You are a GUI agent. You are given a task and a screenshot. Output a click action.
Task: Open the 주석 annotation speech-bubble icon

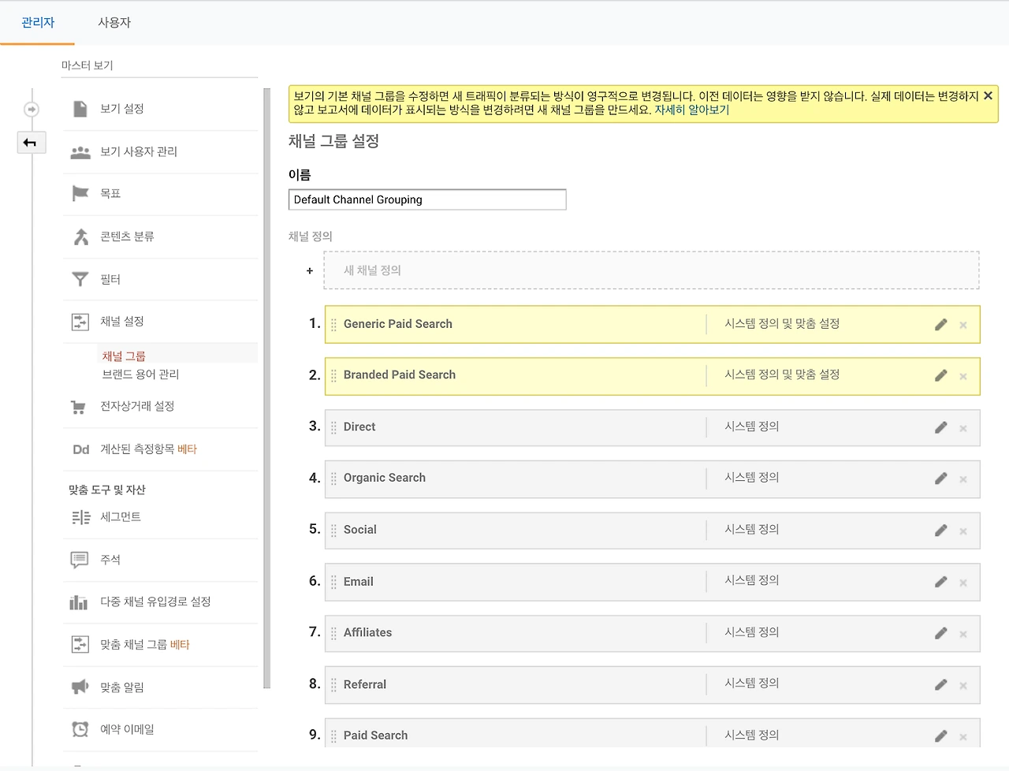(x=80, y=559)
